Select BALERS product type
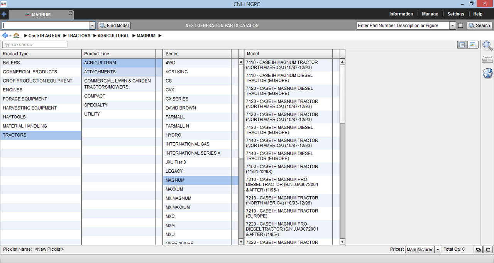 pos(41,62)
